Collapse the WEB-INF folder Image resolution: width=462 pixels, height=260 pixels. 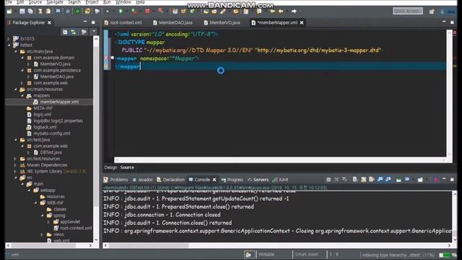tap(35, 203)
